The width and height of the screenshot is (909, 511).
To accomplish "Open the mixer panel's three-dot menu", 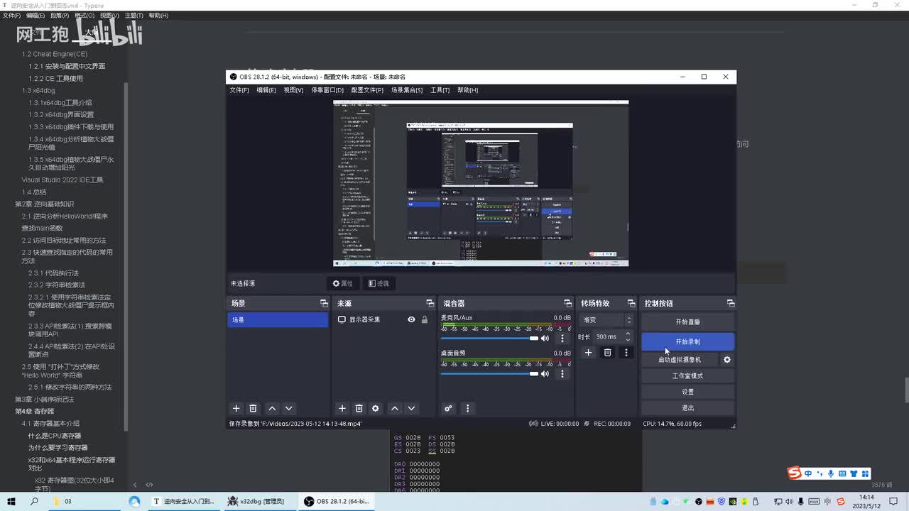I will click(x=467, y=408).
